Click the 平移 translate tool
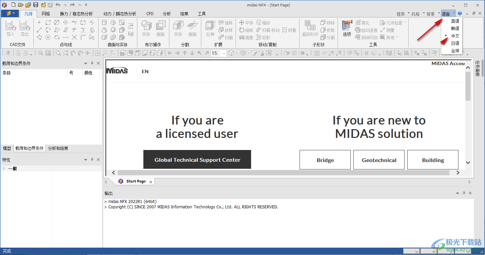Screen dimensions: 485x255 (x=246, y=23)
